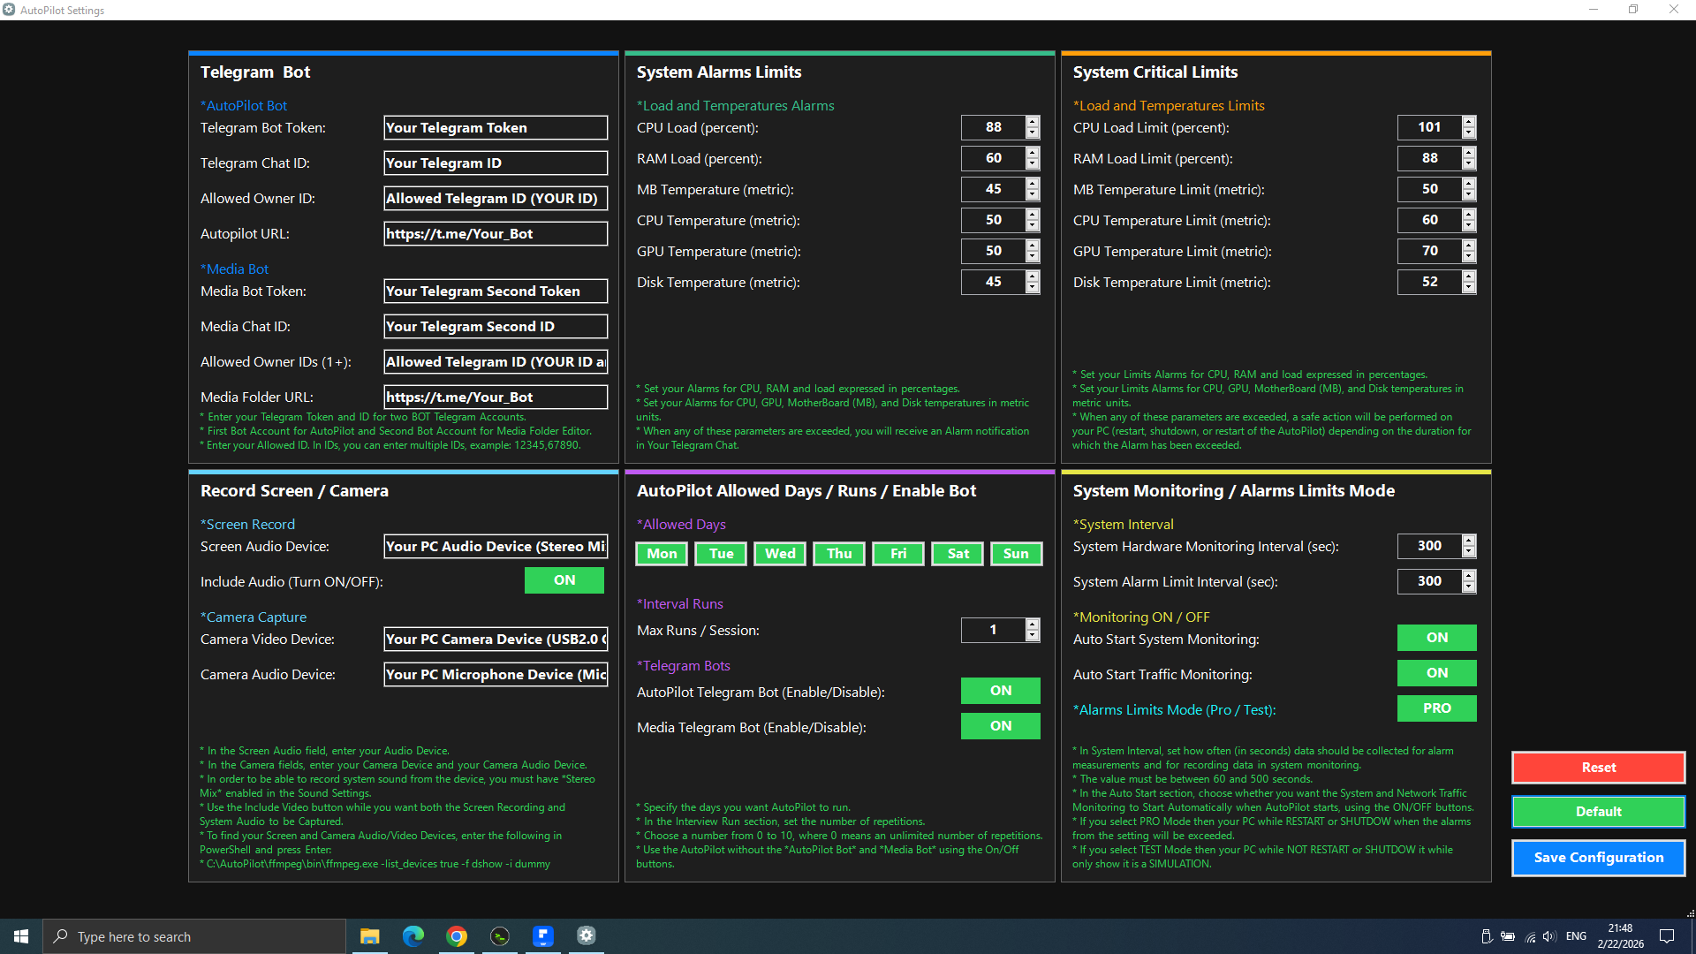Click the Telegram Bot Token field
This screenshot has height=954, width=1696.
click(x=496, y=128)
